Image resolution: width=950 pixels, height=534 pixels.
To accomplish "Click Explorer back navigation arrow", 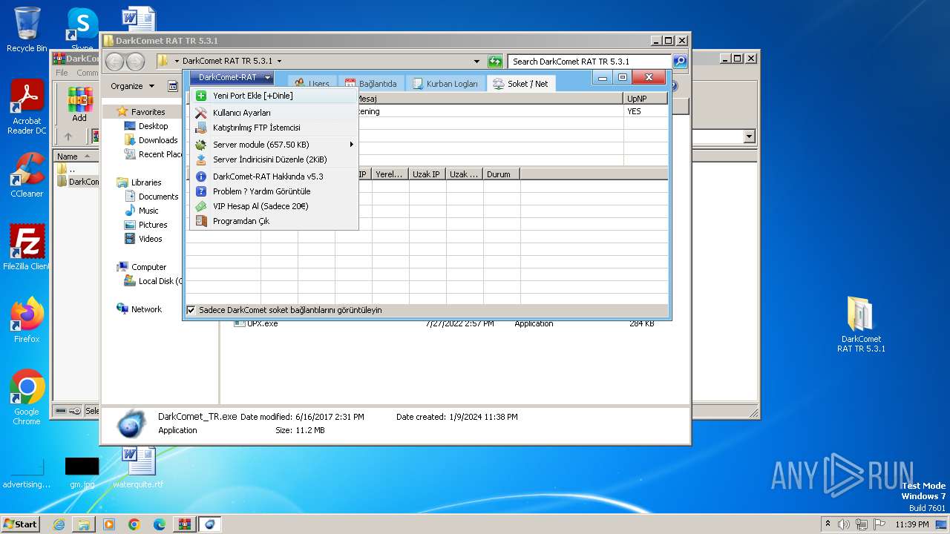I will (x=114, y=62).
